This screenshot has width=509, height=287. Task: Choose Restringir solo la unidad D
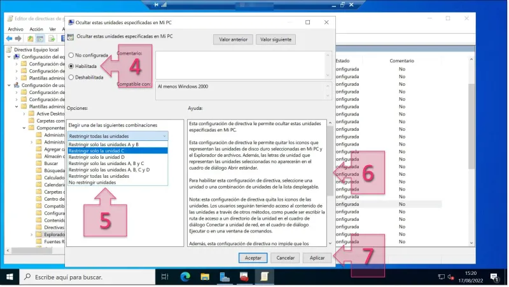point(118,157)
